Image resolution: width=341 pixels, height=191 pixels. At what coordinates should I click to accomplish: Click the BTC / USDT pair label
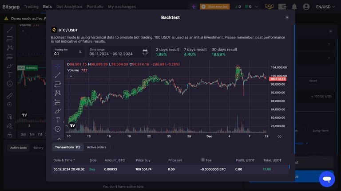[x=68, y=30]
